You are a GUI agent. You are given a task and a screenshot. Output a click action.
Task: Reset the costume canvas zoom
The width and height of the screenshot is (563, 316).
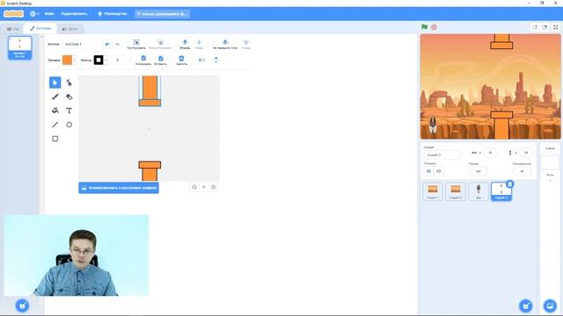pos(204,187)
